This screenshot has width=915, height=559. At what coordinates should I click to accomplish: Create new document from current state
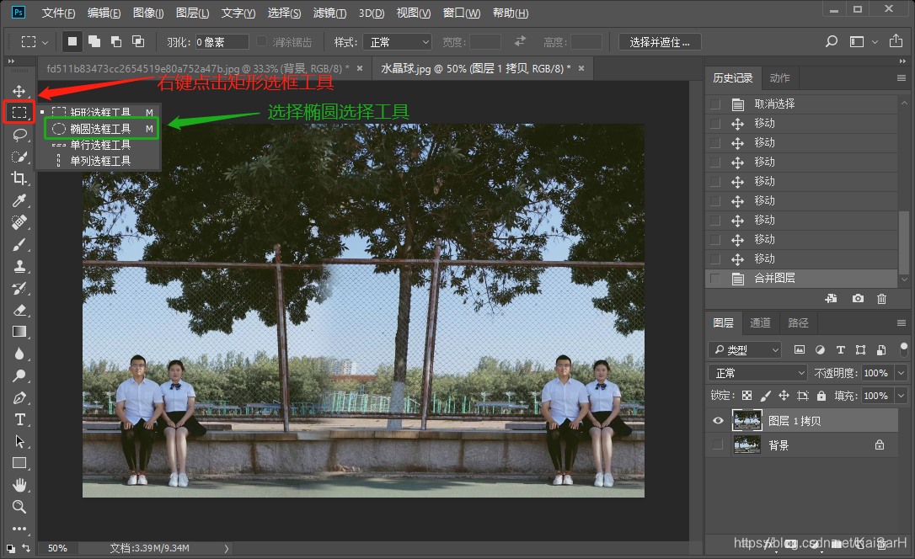831,299
